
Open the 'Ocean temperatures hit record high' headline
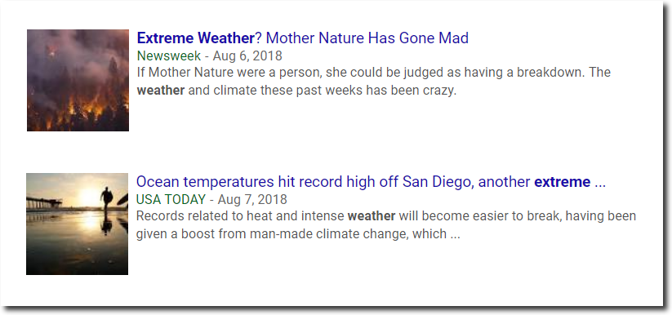pyautogui.click(x=371, y=182)
